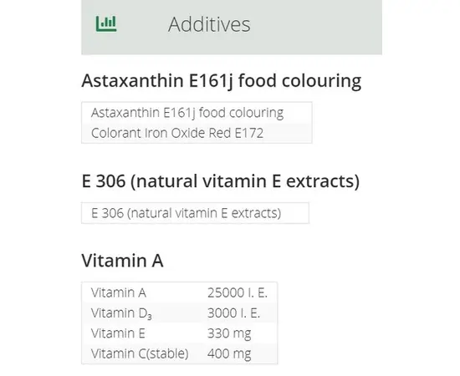This screenshot has height=376, width=460.
Task: Select the Colorant Iron Oxide Red E172 row
Action: pyautogui.click(x=197, y=133)
